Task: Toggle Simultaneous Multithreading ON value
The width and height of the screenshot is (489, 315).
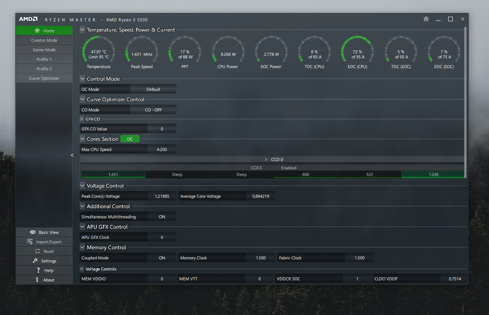Action: coord(162,216)
